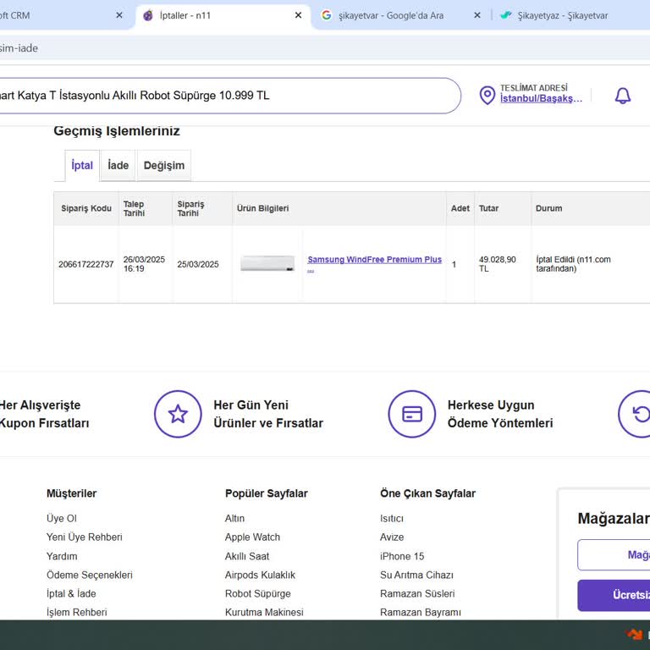The image size is (650, 650).
Task: Select the İptal tab
Action: 82,165
